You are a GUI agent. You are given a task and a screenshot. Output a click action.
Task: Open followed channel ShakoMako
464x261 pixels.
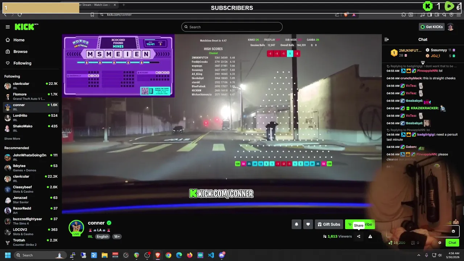31,128
